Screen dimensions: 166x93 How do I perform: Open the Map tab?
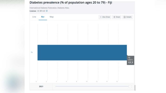[52, 17]
